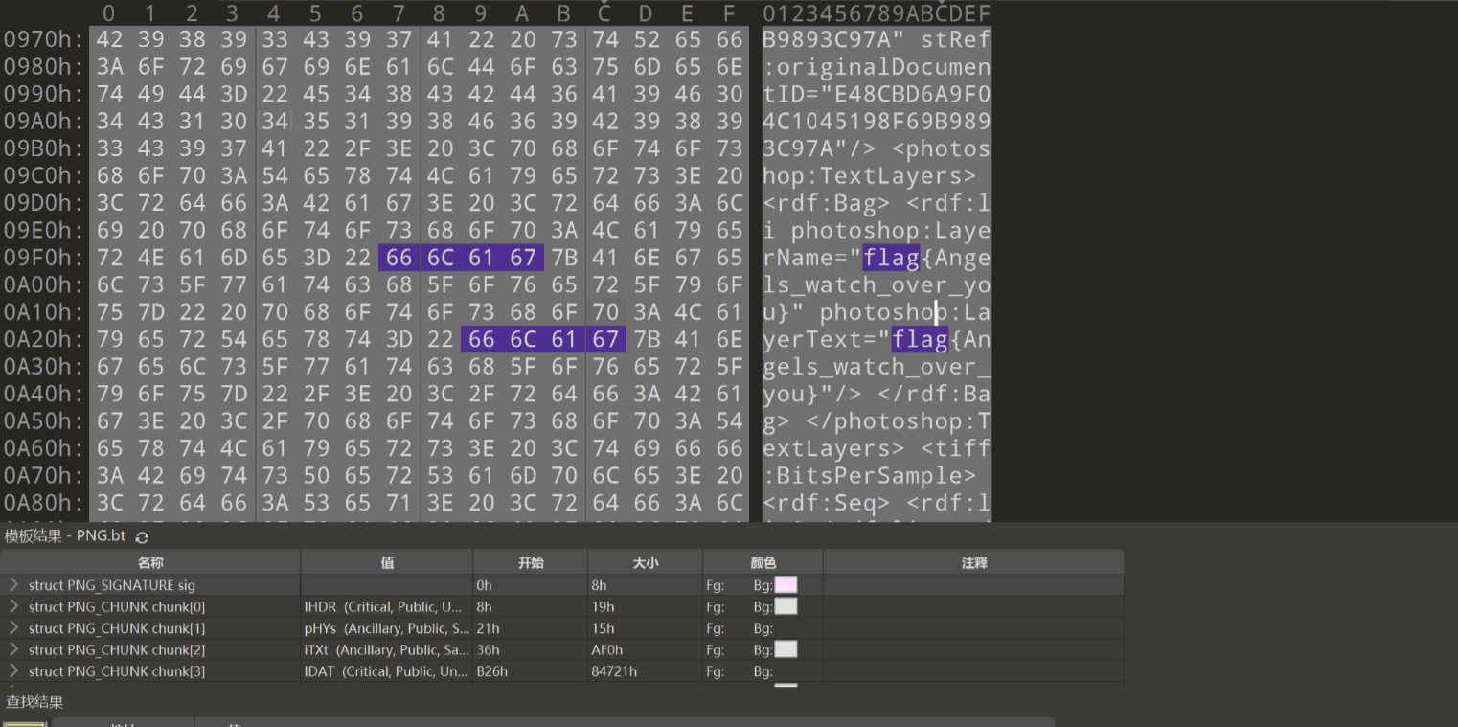The width and height of the screenshot is (1458, 727).
Task: Click the IHDR value cell
Action: click(387, 606)
